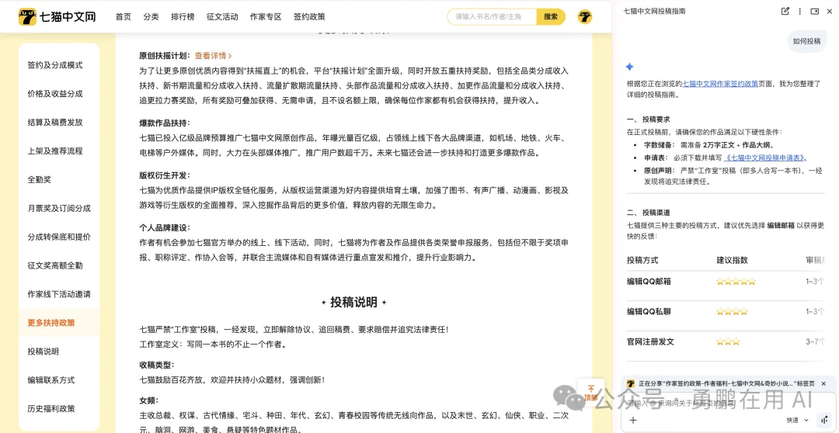The height and width of the screenshot is (433, 839).
Task: Select 作家线下活动邀请 in left sidebar
Action: point(59,294)
